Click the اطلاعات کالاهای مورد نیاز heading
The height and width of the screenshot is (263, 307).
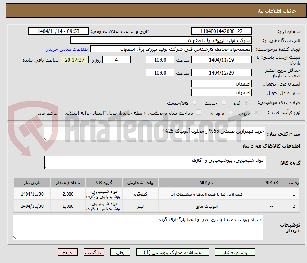click(271, 146)
